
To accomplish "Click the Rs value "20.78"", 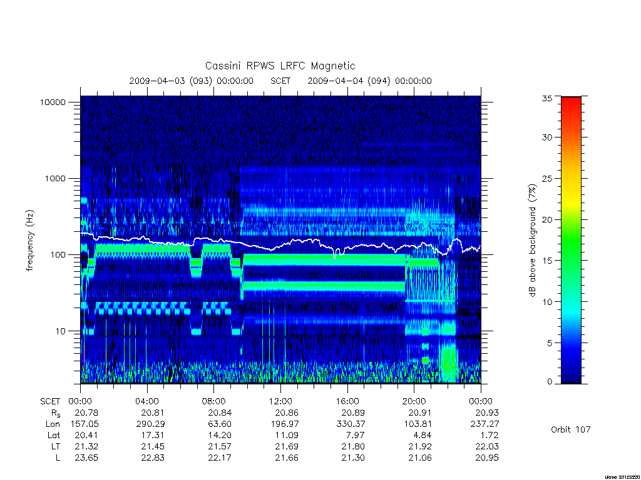I will tap(86, 412).
